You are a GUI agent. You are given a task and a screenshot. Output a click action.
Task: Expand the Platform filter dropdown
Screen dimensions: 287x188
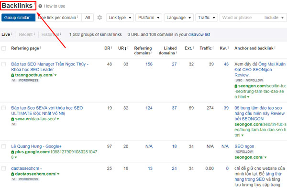click(x=149, y=18)
